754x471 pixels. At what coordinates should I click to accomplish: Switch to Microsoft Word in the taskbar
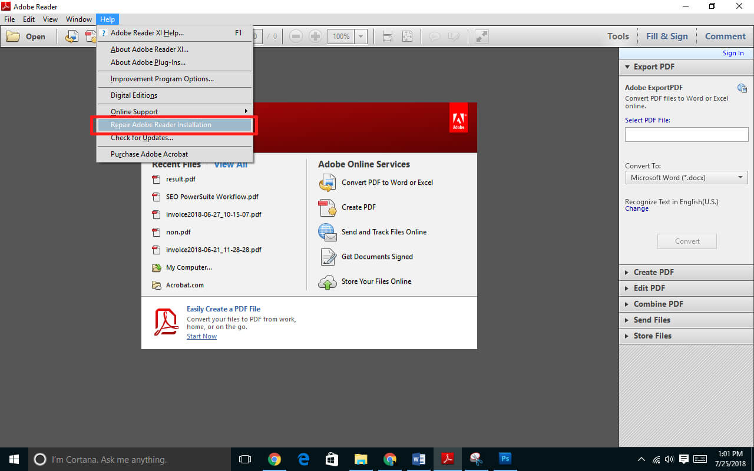tap(419, 459)
